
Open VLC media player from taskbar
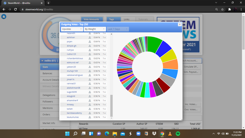170,134
